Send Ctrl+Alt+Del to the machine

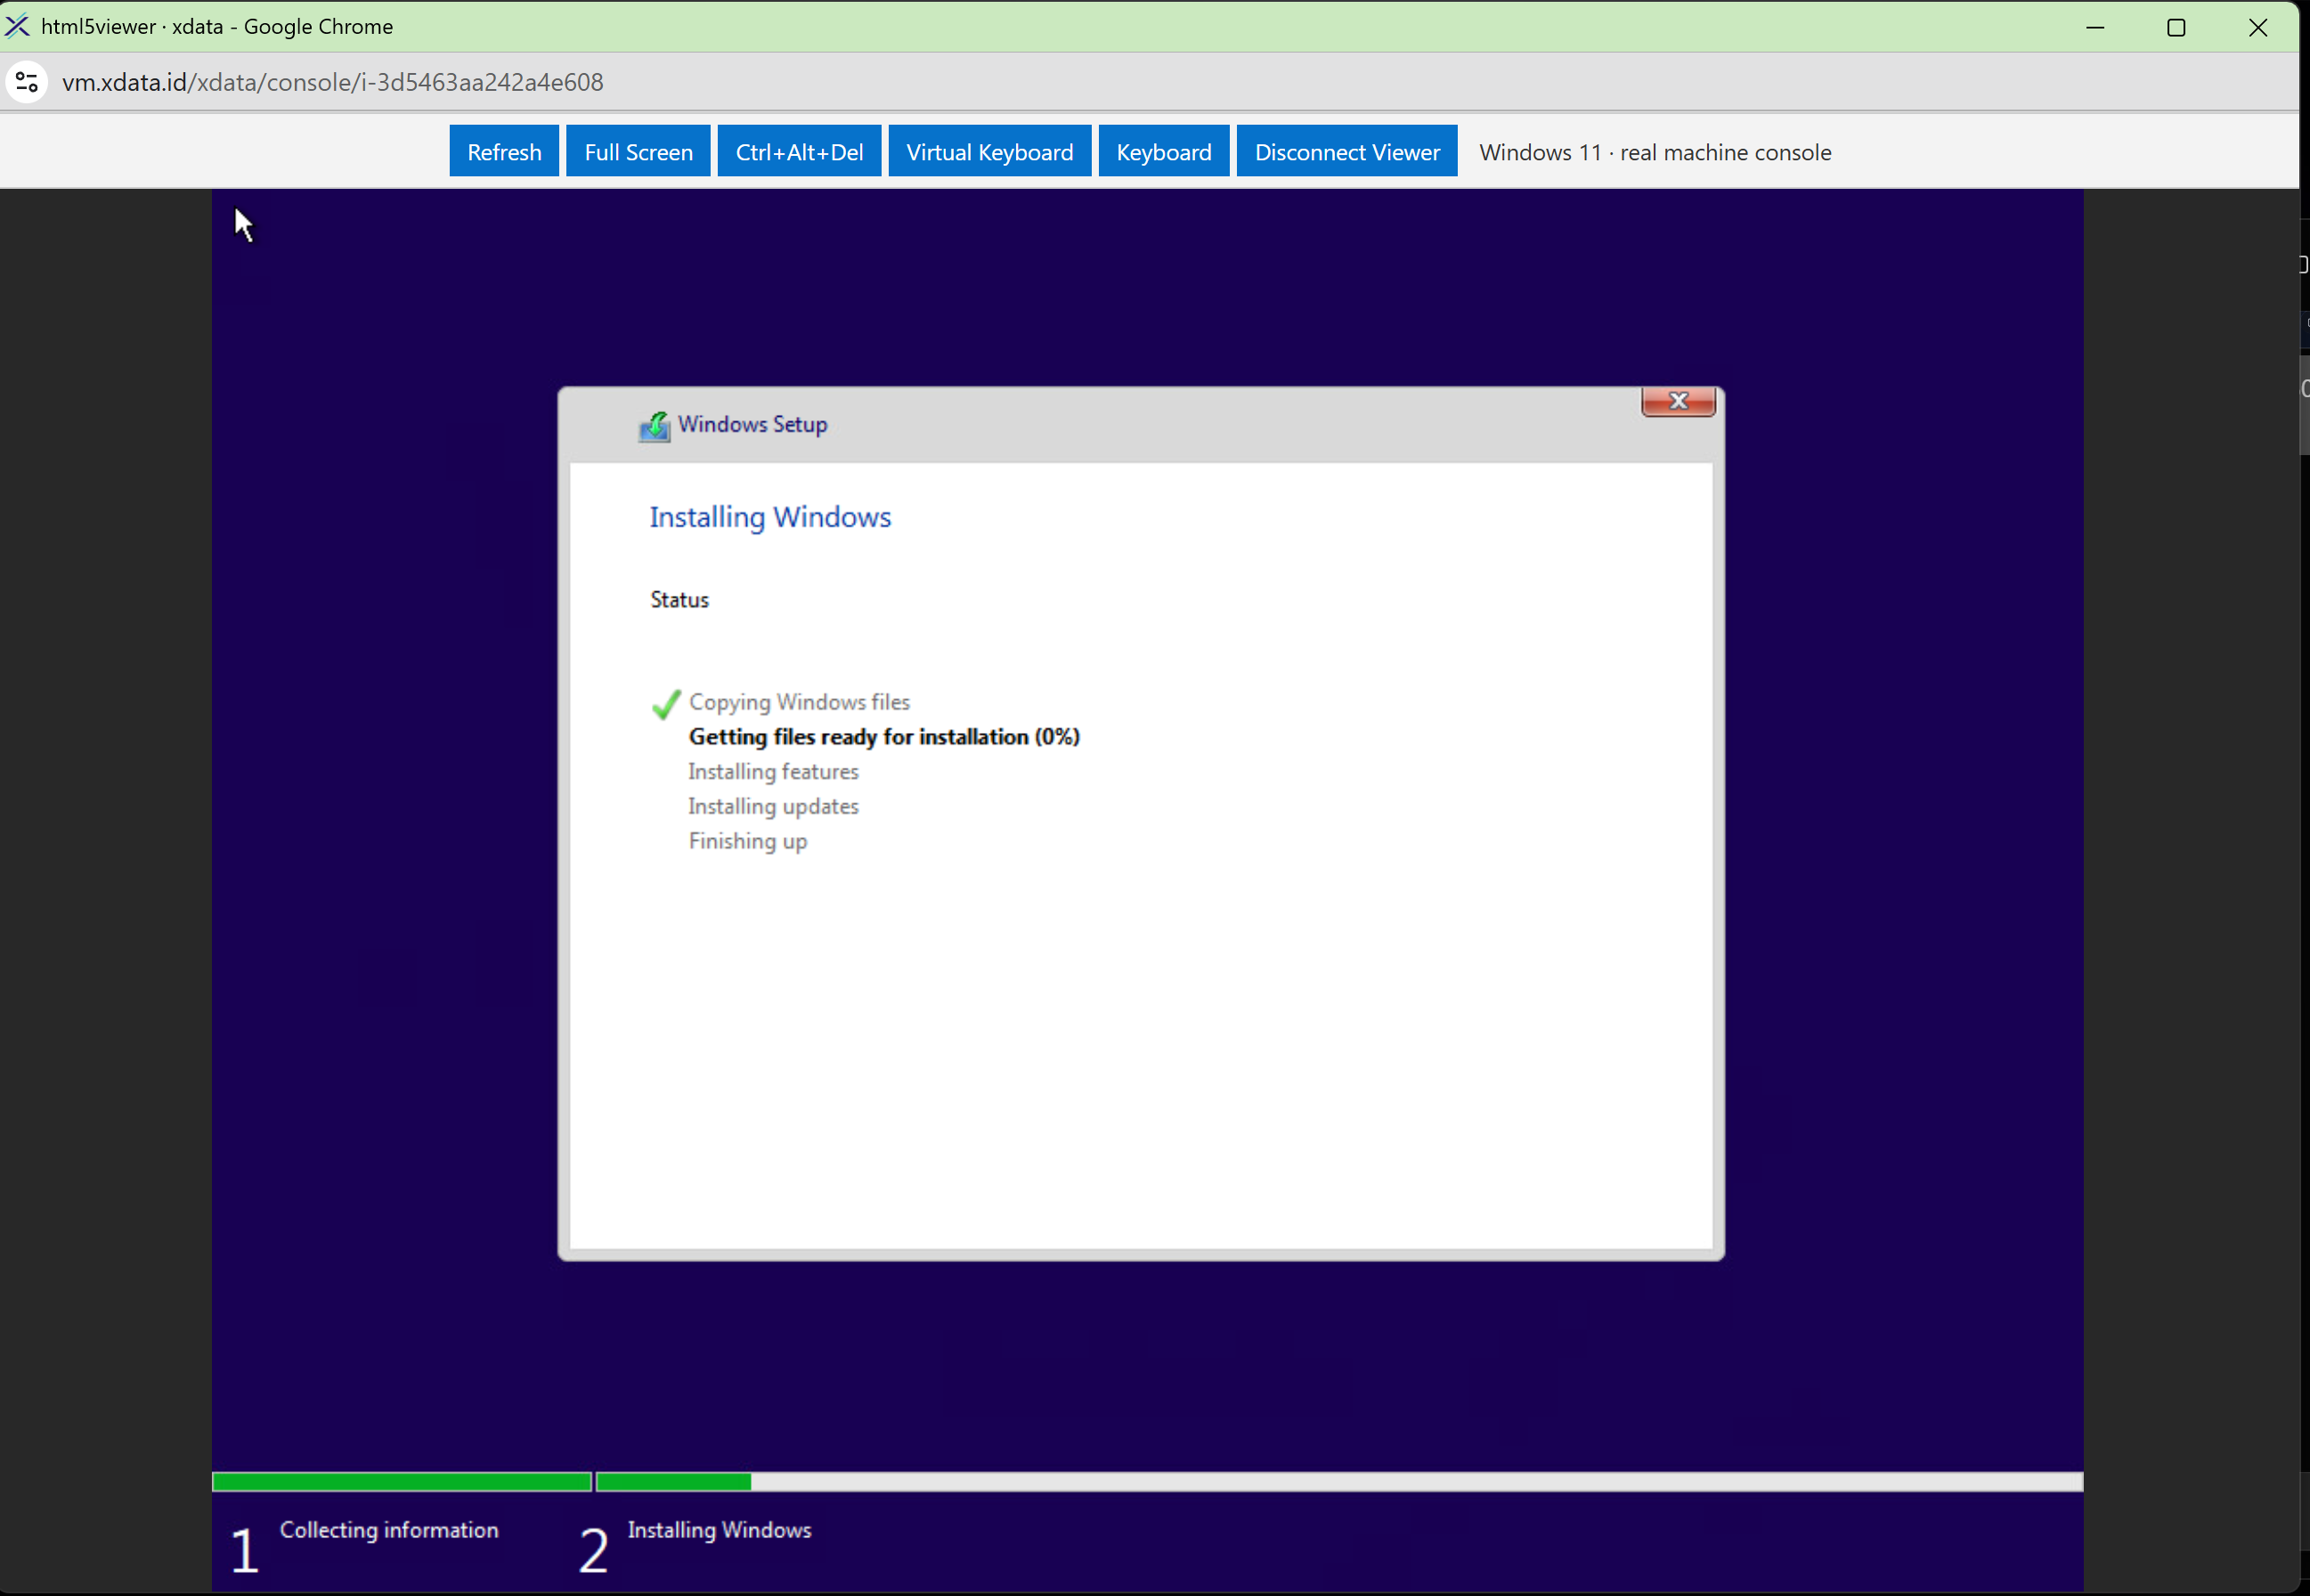pos(799,151)
